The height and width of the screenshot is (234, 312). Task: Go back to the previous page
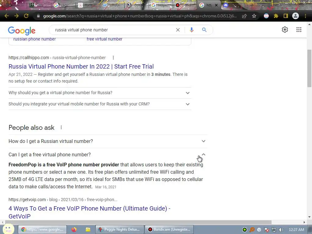click(x=7, y=16)
